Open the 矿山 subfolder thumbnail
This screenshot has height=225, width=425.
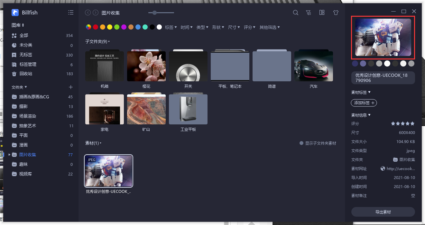[x=146, y=109]
